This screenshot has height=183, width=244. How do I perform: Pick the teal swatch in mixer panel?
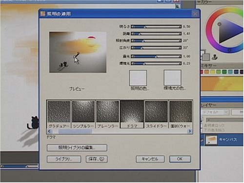point(230,72)
